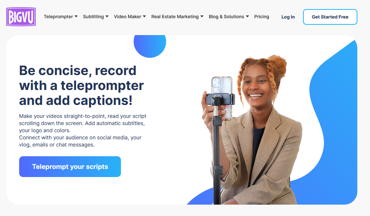Go to the Pricing page

click(x=261, y=17)
